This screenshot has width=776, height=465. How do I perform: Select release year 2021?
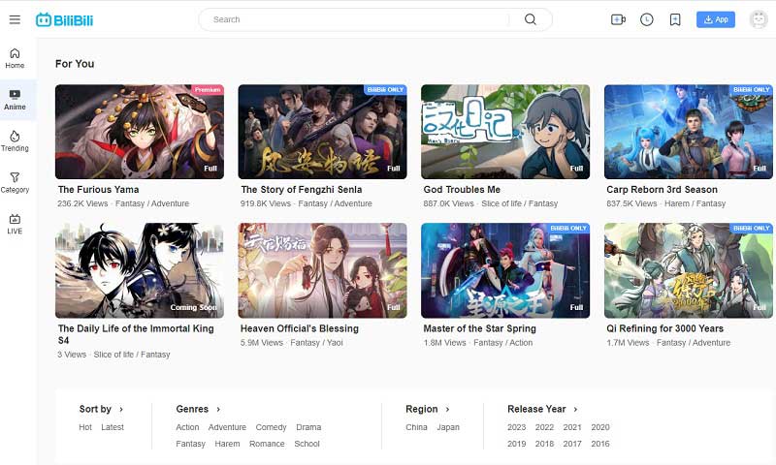click(572, 427)
